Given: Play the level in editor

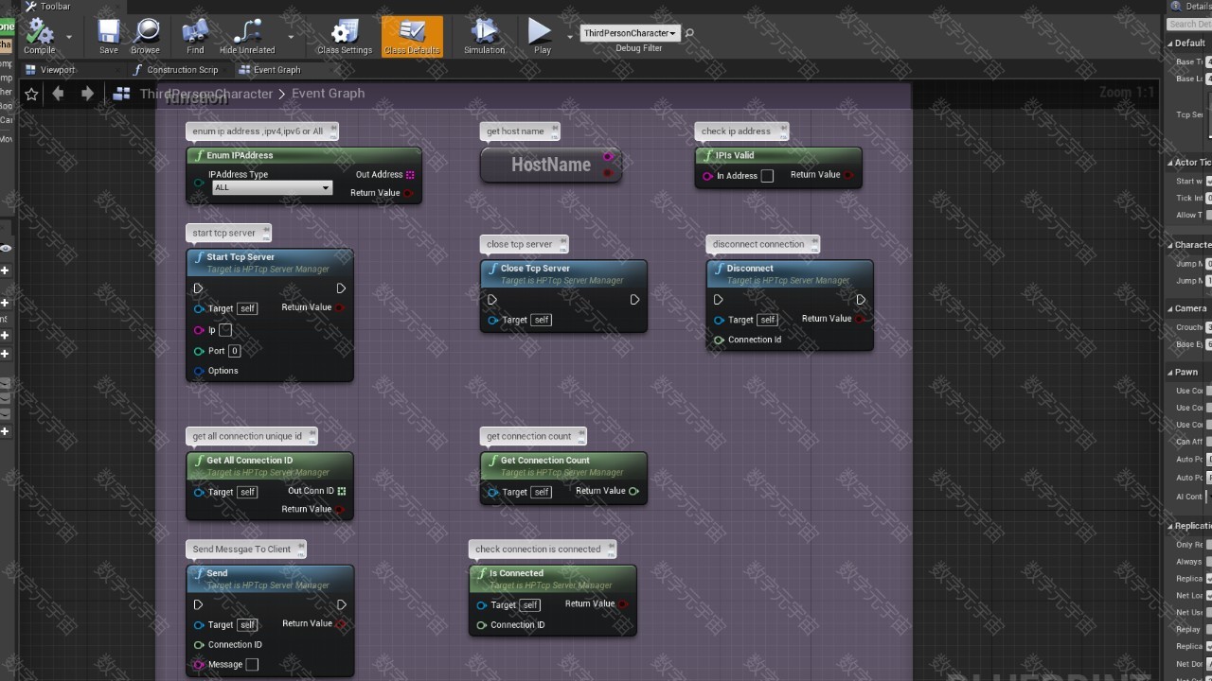Looking at the screenshot, I should [x=542, y=37].
